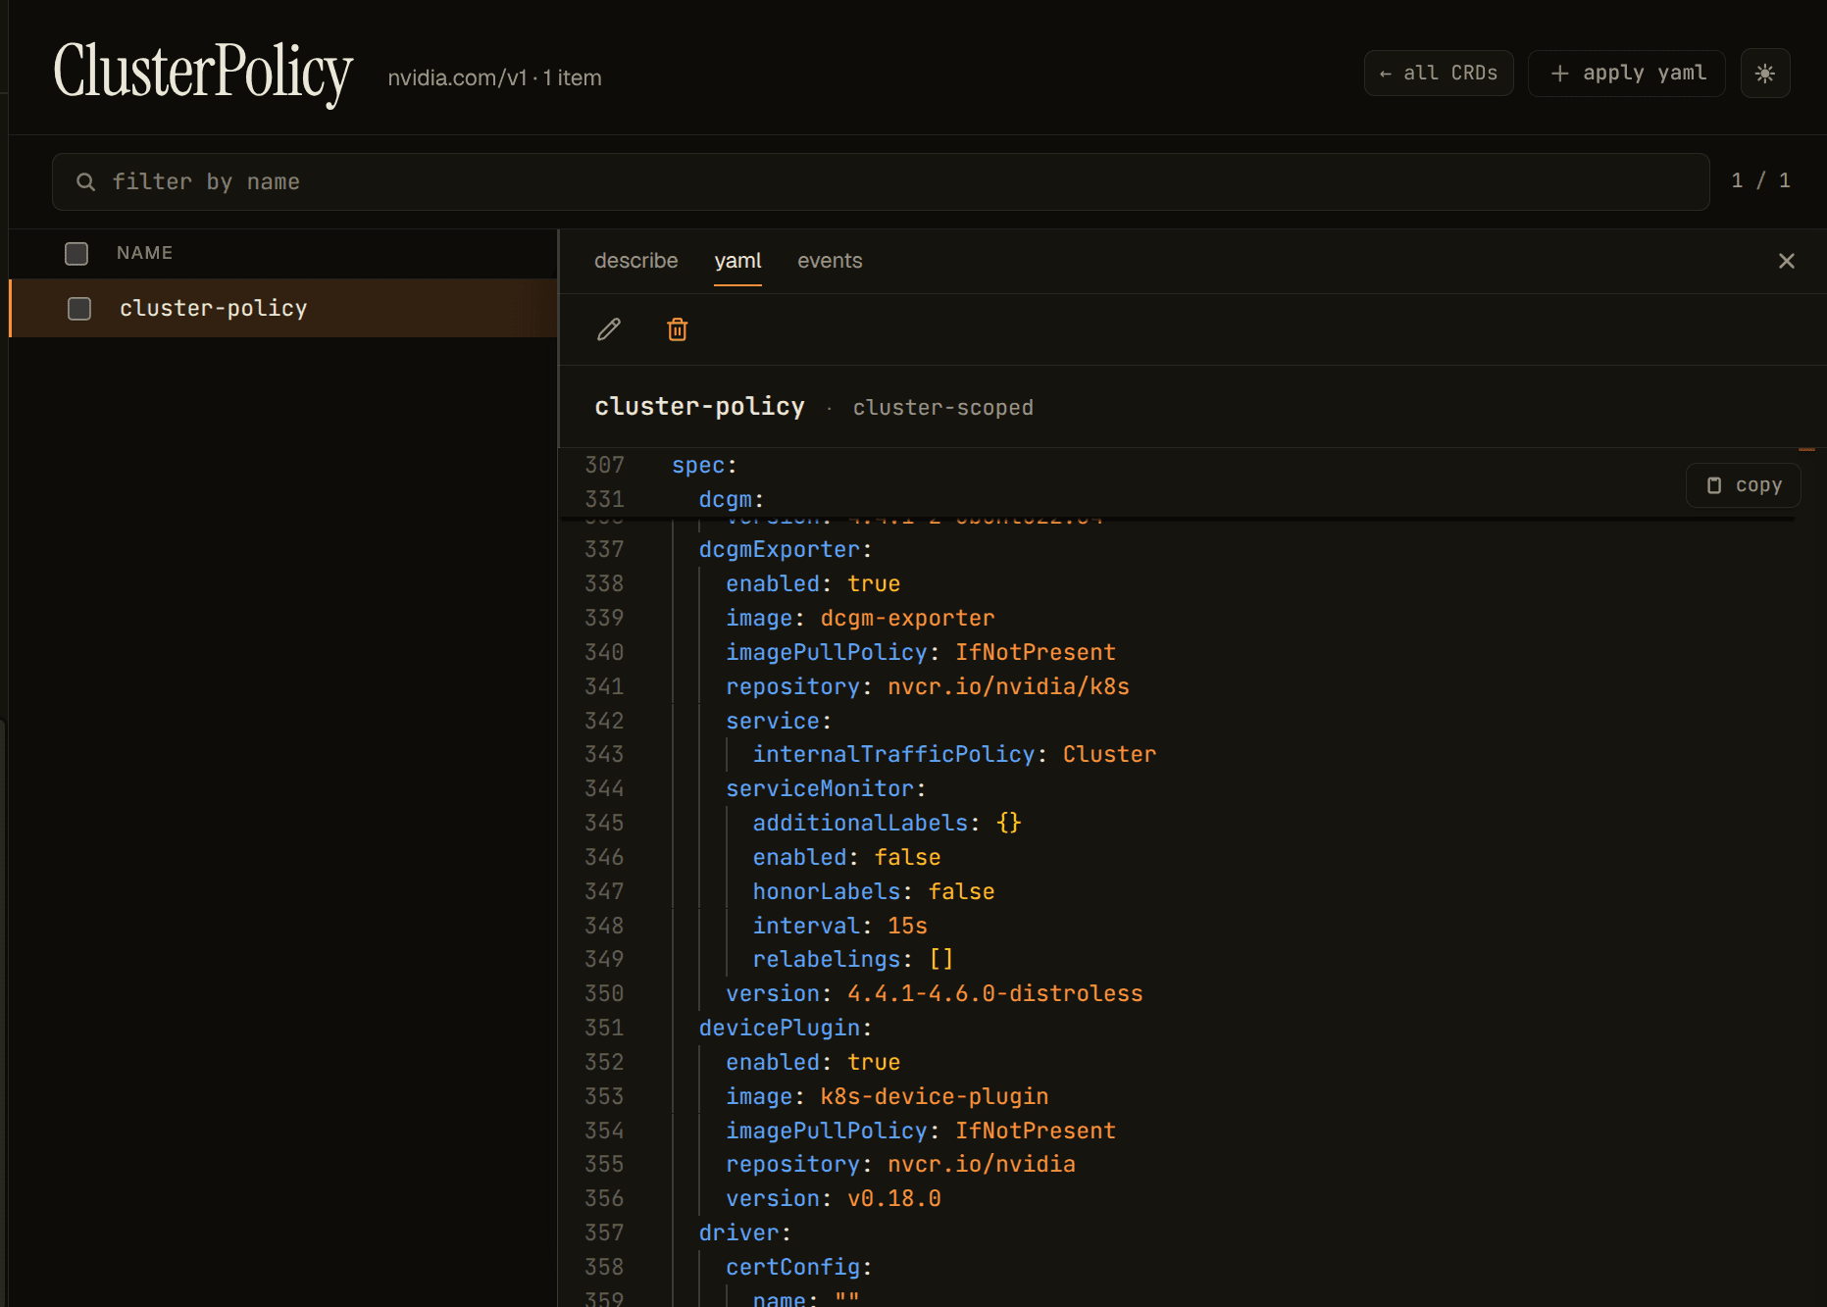Click repository: nvcr.io/nvidia on line 355
This screenshot has width=1827, height=1307.
click(x=900, y=1165)
